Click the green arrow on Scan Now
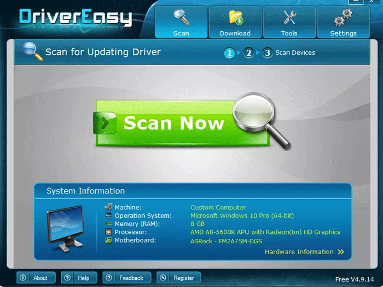The height and width of the screenshot is (287, 383). click(x=105, y=123)
